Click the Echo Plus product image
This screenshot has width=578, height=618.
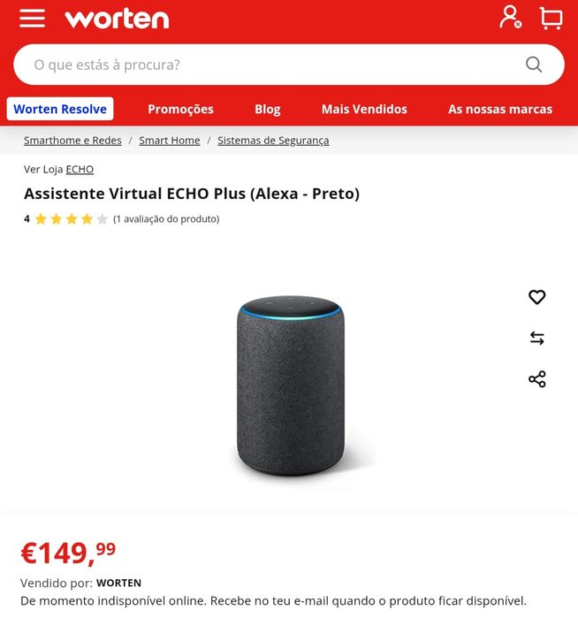291,386
